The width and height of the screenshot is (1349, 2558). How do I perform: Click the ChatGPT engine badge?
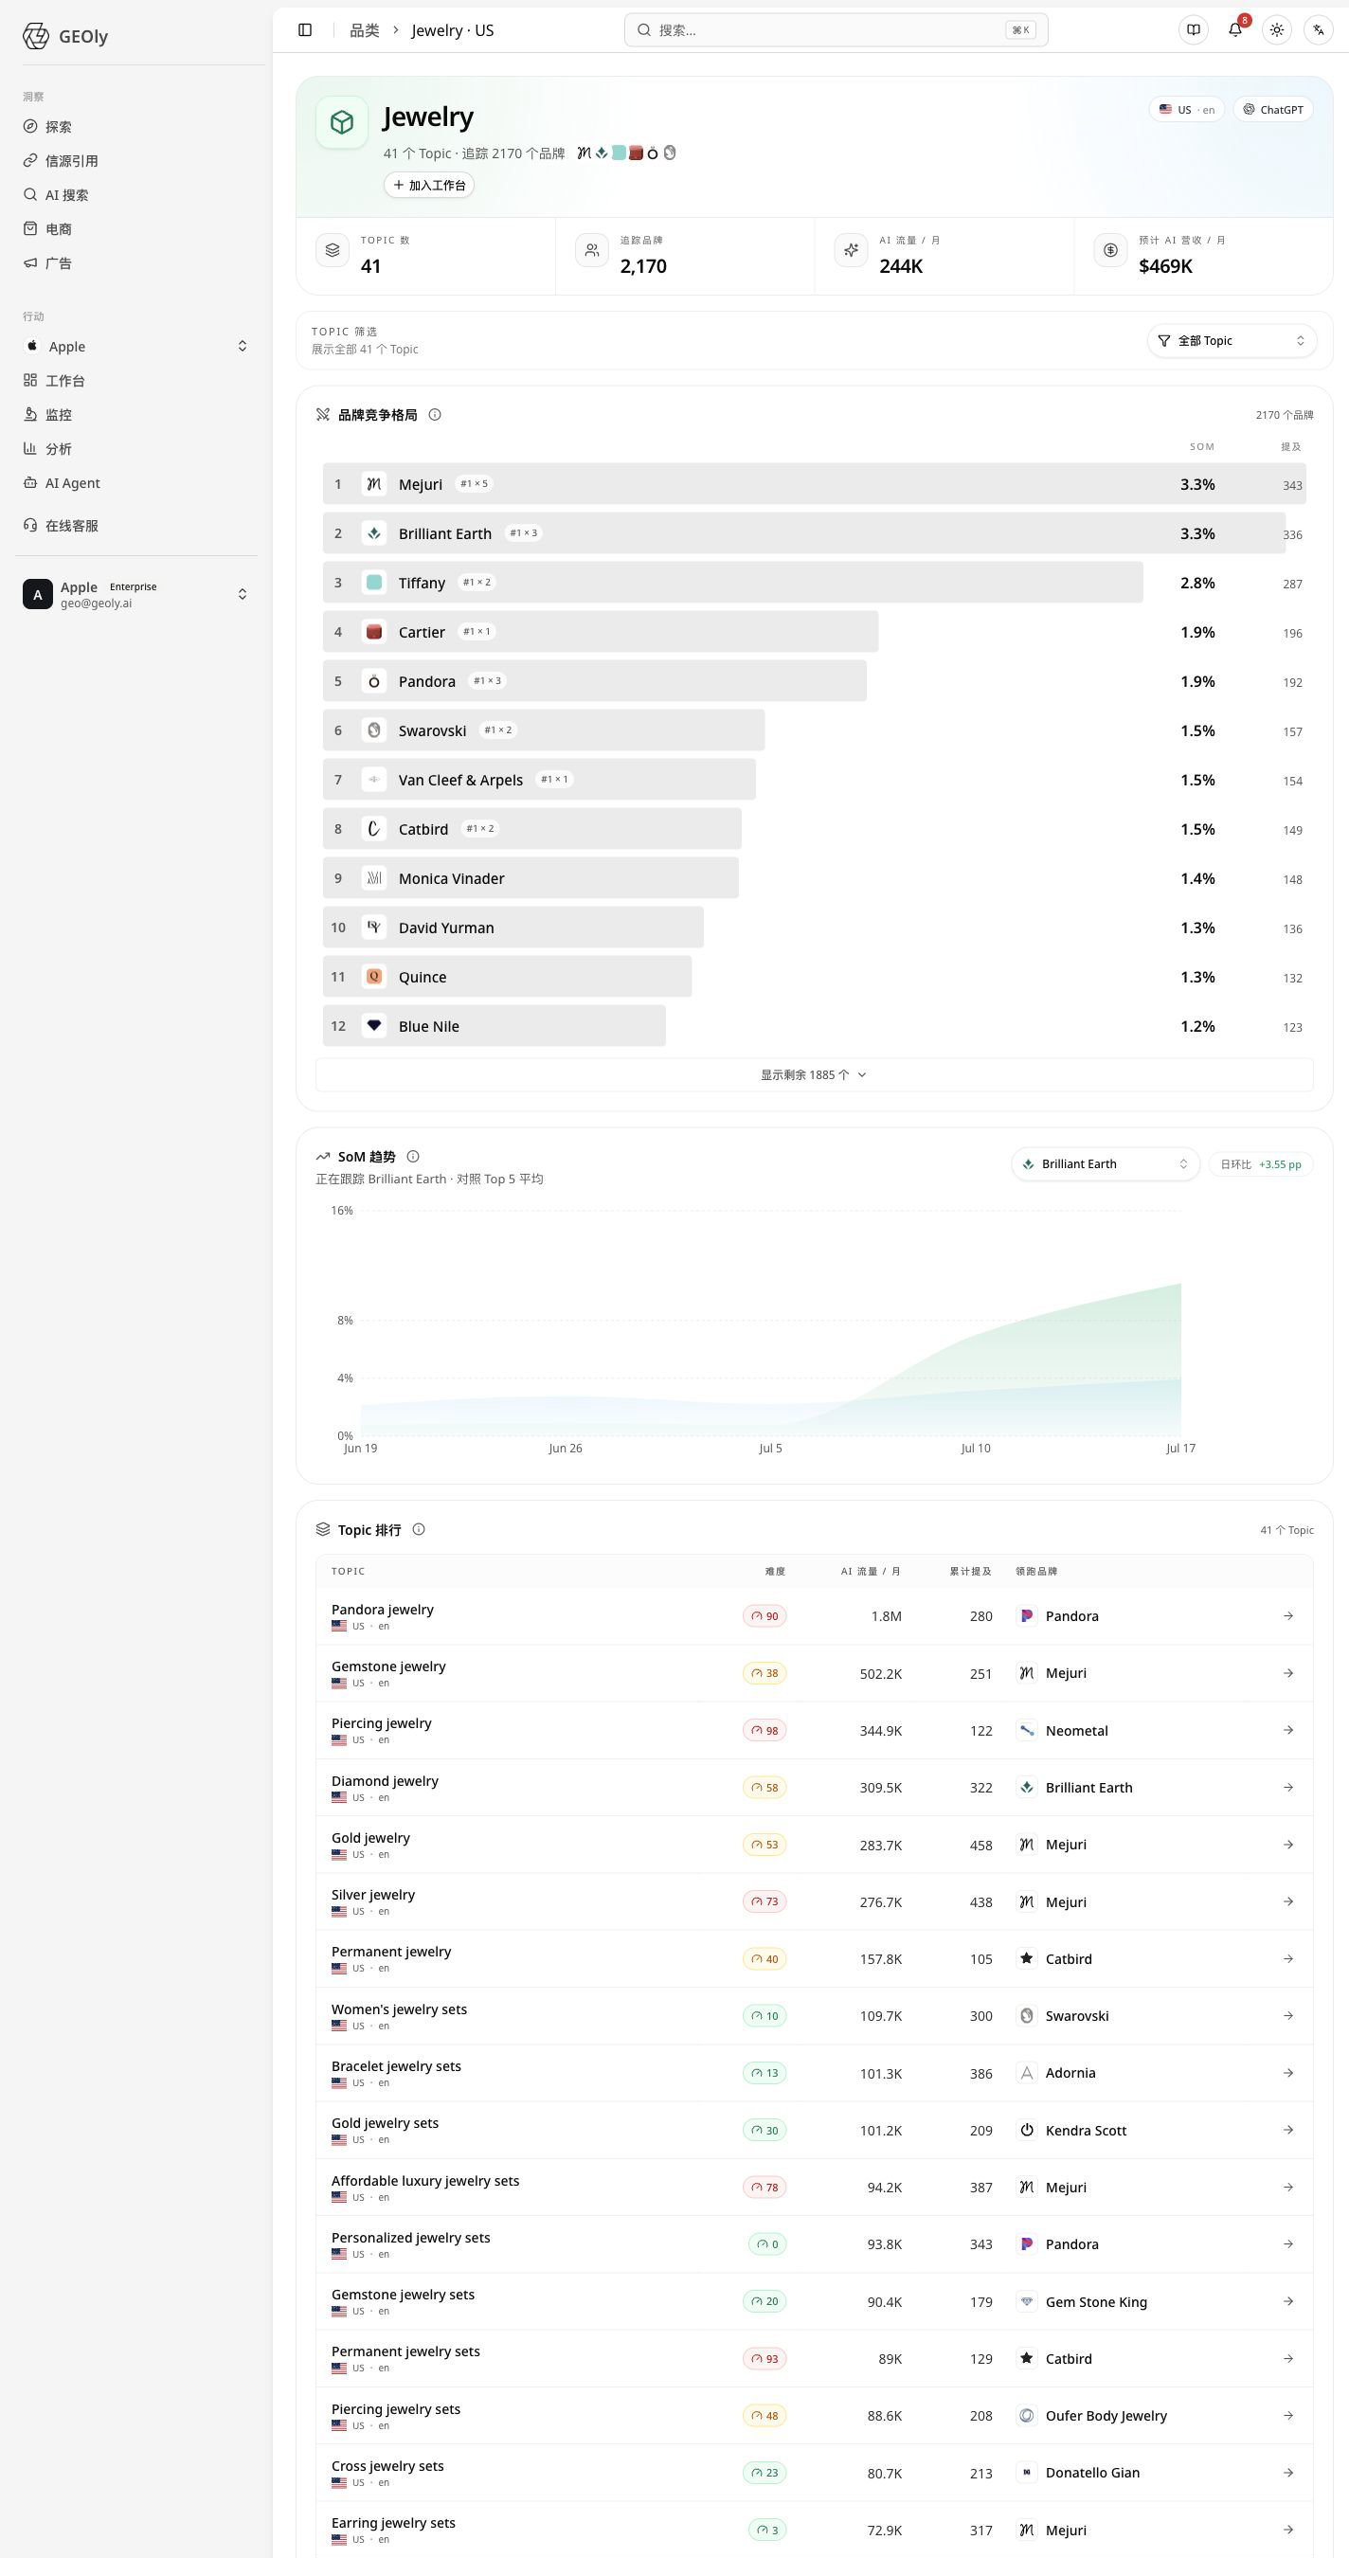coord(1273,109)
